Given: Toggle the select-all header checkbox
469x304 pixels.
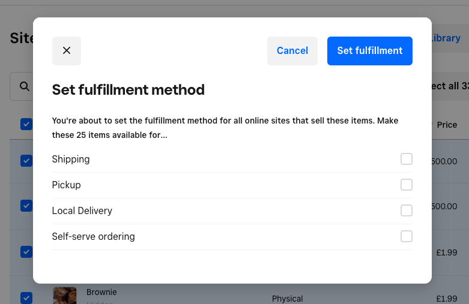Looking at the screenshot, I should [x=26, y=124].
